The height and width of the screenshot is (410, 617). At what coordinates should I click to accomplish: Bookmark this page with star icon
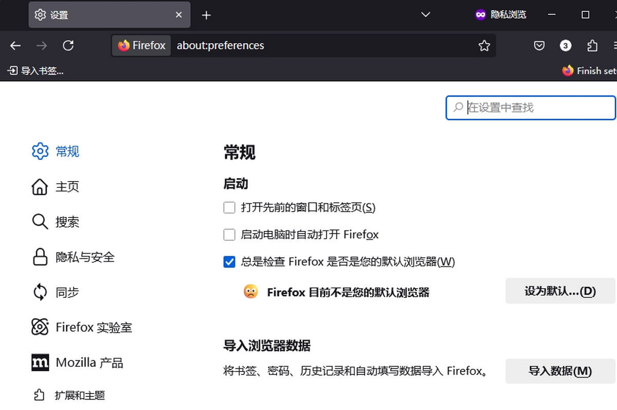click(x=484, y=46)
